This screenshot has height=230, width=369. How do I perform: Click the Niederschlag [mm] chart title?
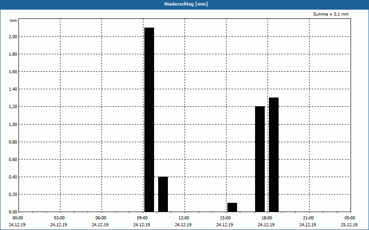pos(186,4)
